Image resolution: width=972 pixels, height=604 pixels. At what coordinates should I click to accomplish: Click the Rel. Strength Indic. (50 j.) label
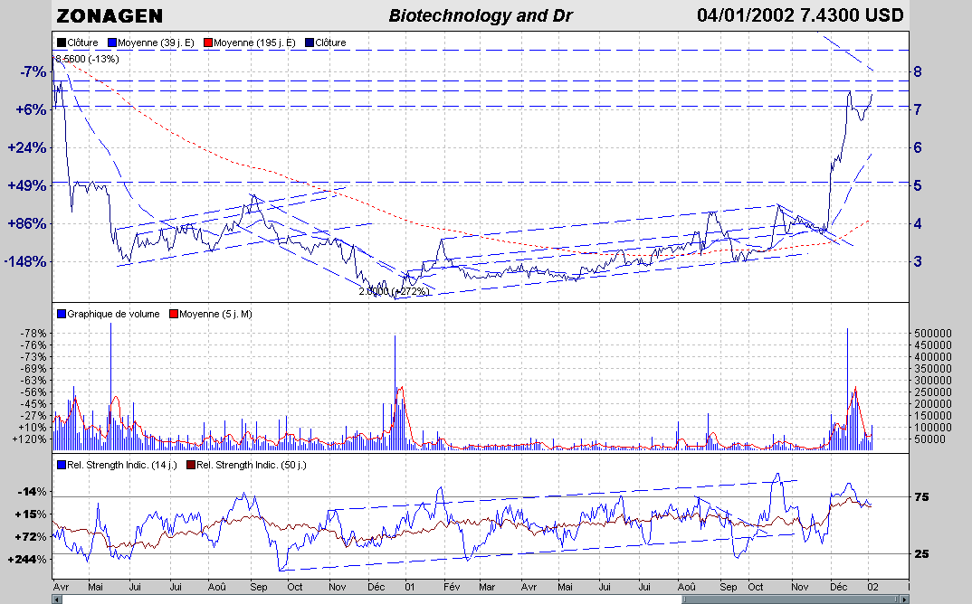252,465
